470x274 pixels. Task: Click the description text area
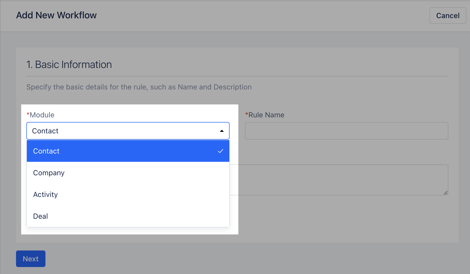tap(338, 180)
